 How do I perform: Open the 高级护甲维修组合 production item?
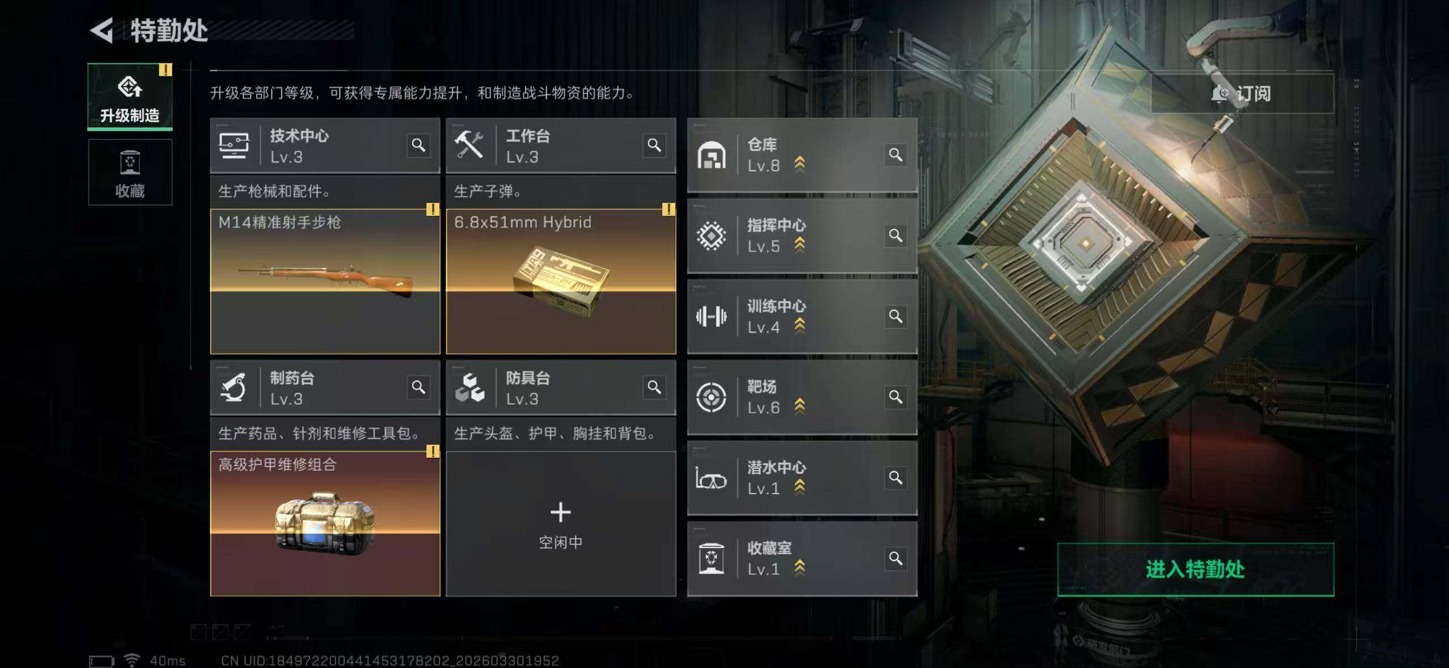(325, 524)
